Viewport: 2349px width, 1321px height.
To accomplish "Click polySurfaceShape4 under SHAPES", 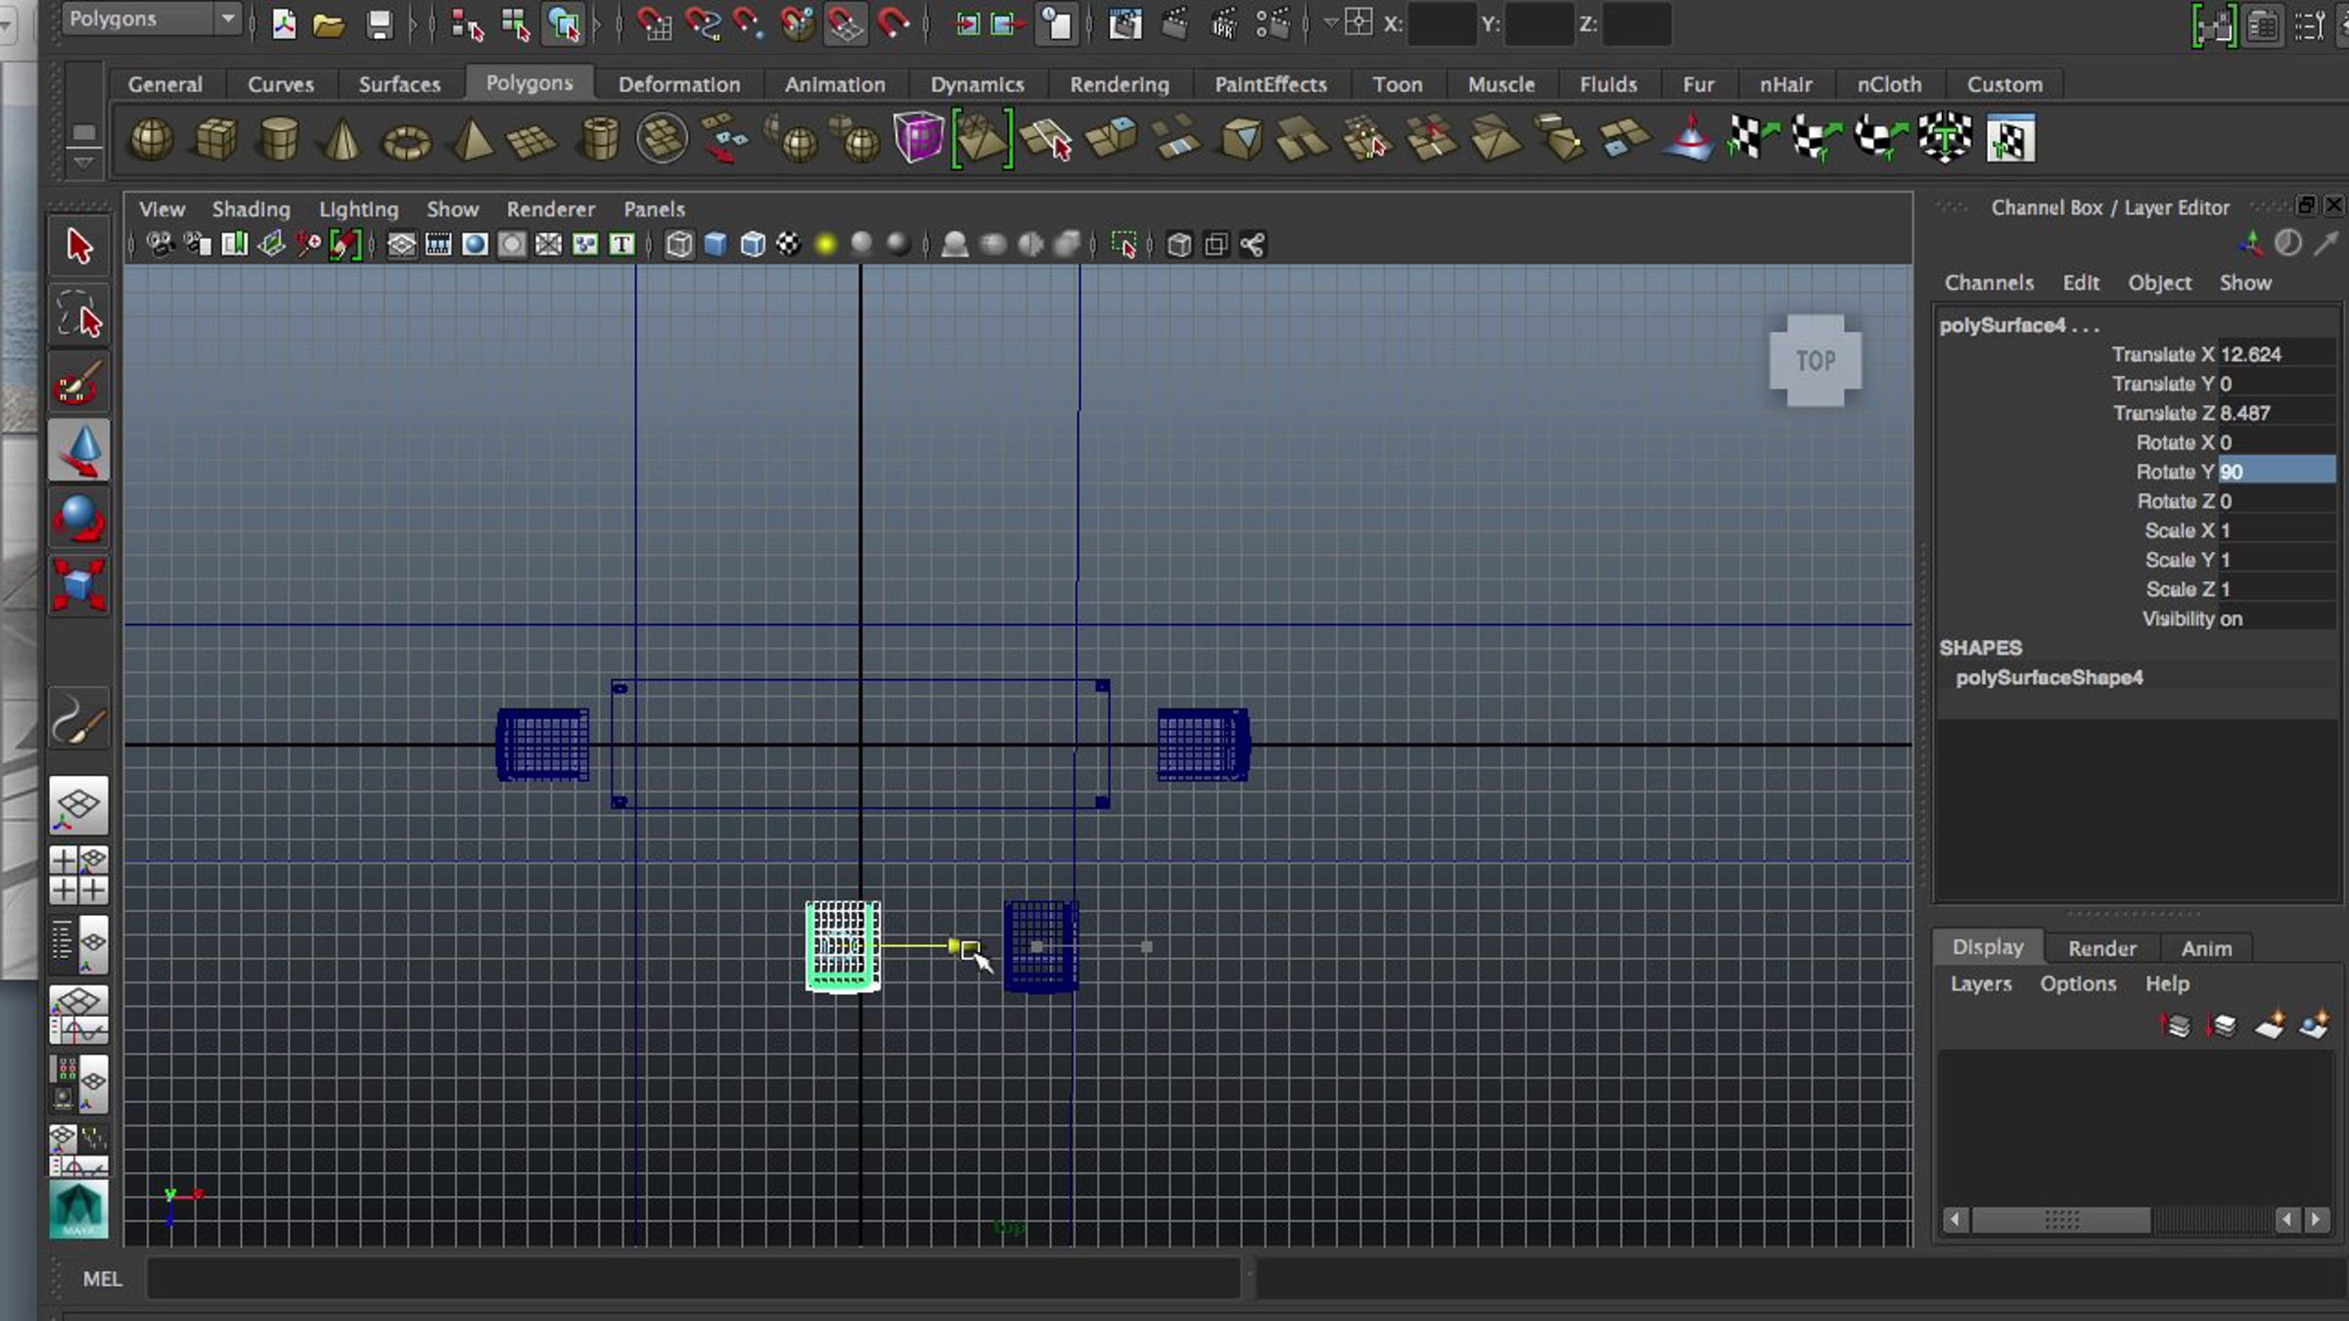I will click(x=2049, y=678).
